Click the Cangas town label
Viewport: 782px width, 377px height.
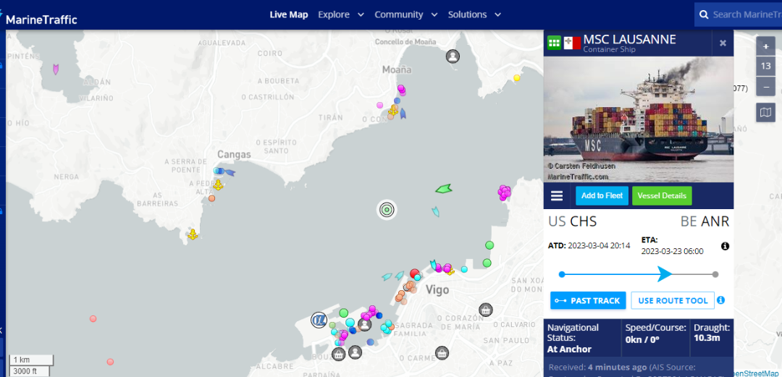tap(234, 155)
